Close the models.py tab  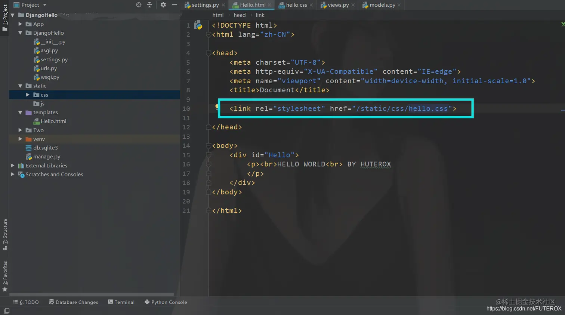pos(399,5)
